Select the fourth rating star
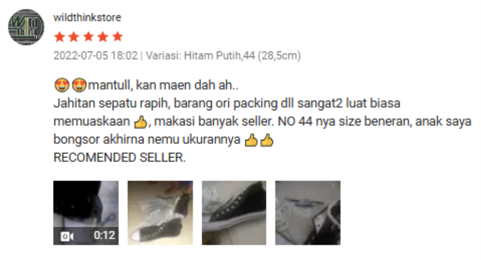 (103, 37)
